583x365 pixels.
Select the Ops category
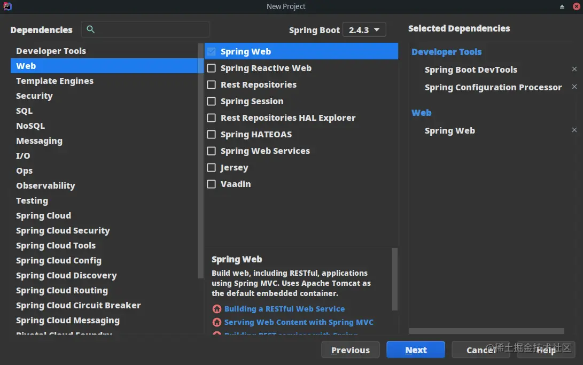tap(104, 170)
